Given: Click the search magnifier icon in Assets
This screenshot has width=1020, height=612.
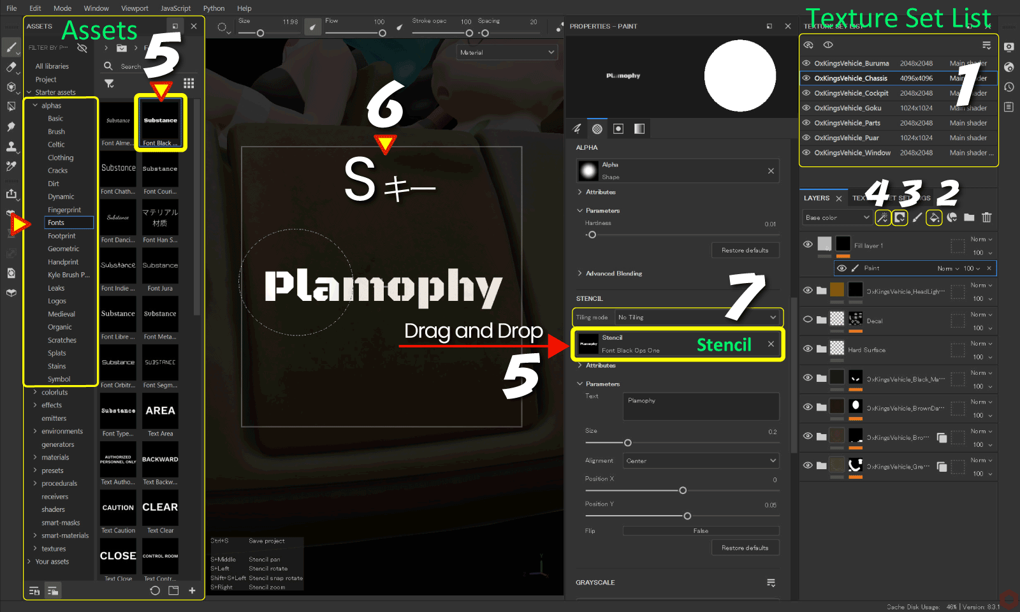Looking at the screenshot, I should pyautogui.click(x=108, y=66).
